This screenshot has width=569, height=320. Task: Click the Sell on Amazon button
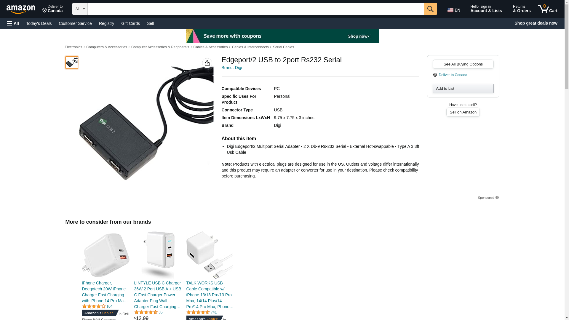click(x=463, y=112)
